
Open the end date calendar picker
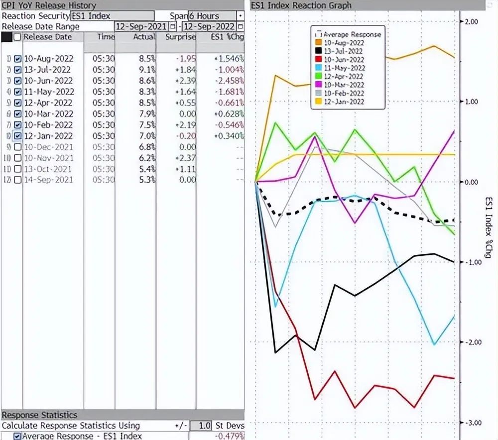[x=241, y=26]
